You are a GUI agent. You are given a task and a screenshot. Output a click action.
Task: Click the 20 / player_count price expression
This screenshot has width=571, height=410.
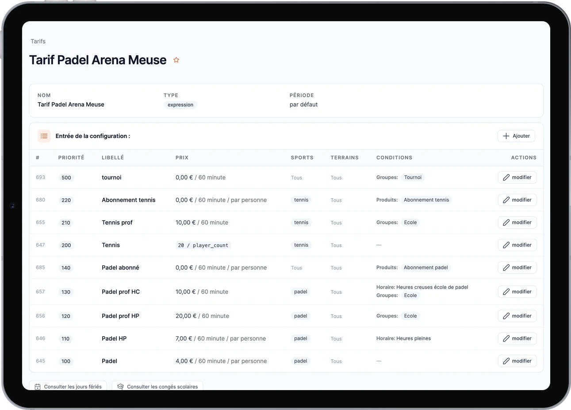pos(203,245)
